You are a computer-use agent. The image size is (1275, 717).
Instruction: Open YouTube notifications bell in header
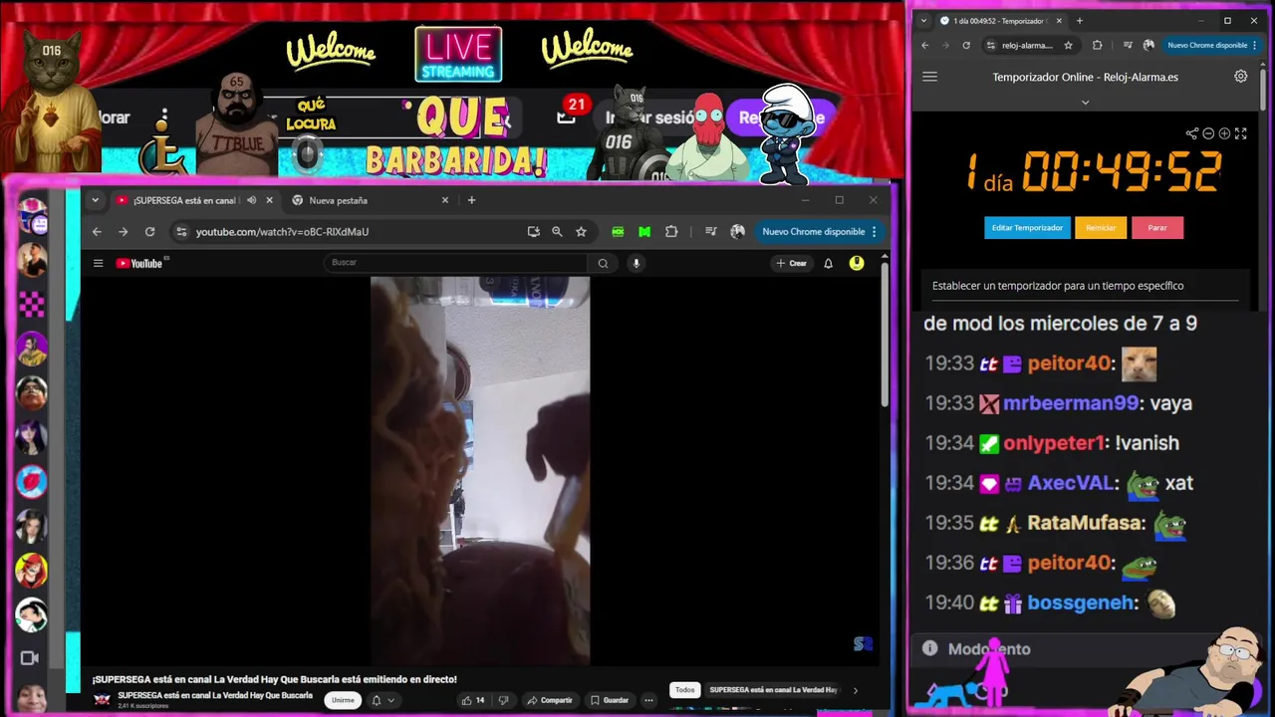point(828,263)
